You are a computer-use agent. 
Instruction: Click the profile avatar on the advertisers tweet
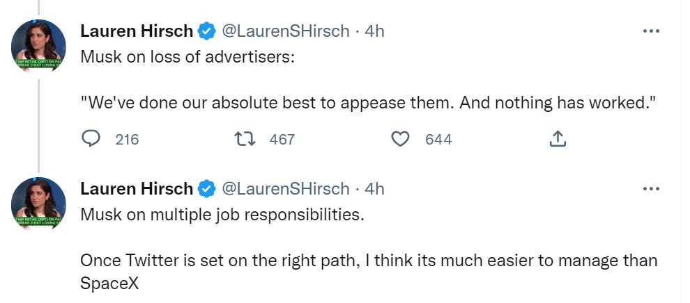pyautogui.click(x=38, y=47)
